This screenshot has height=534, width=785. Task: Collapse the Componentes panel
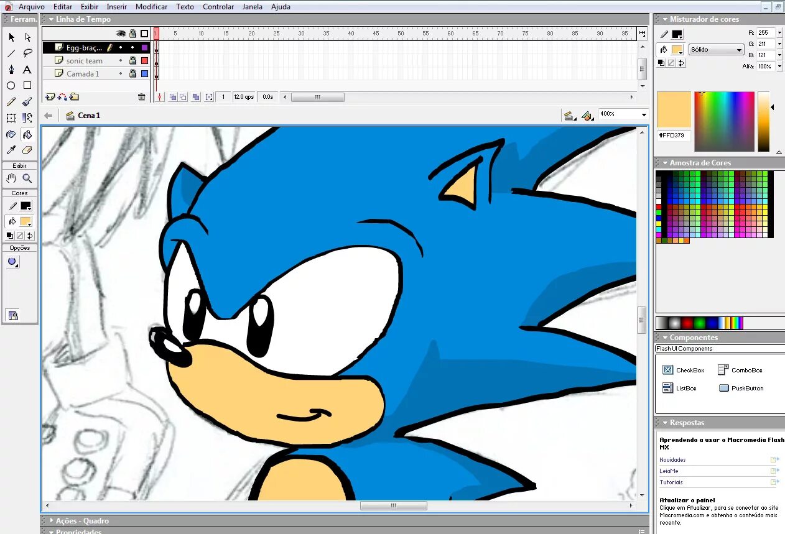pyautogui.click(x=665, y=338)
